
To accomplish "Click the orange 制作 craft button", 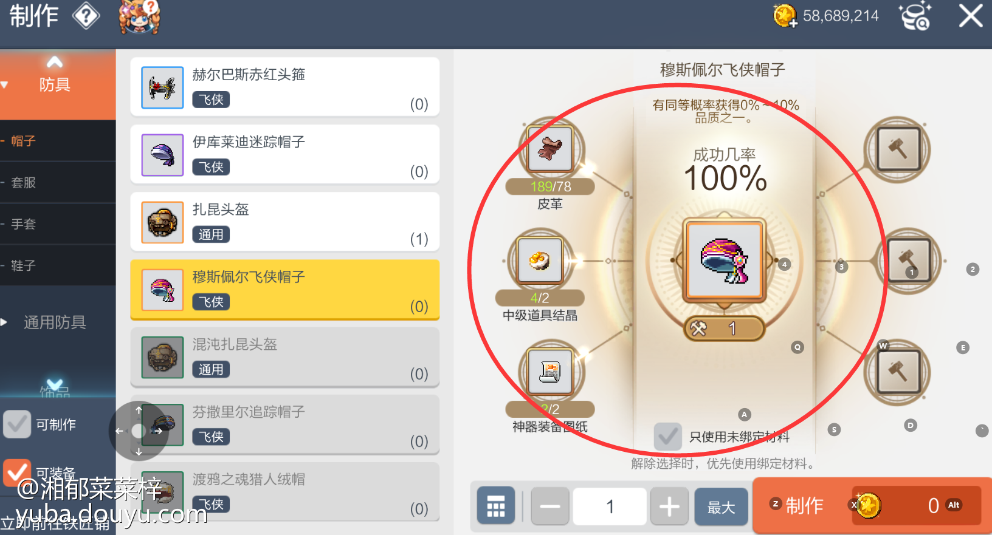I will pos(804,505).
